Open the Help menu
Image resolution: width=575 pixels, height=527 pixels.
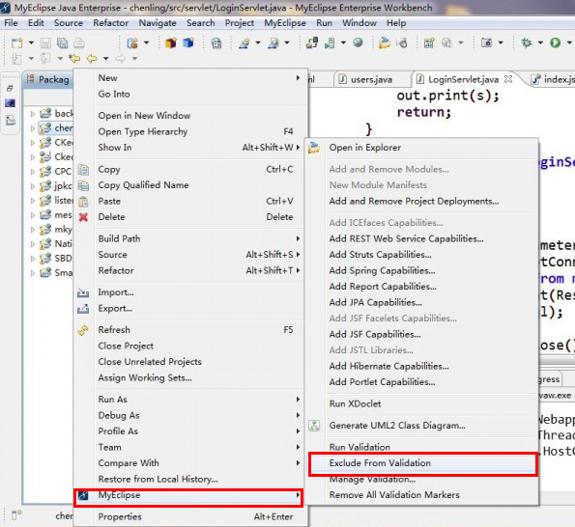point(396,23)
